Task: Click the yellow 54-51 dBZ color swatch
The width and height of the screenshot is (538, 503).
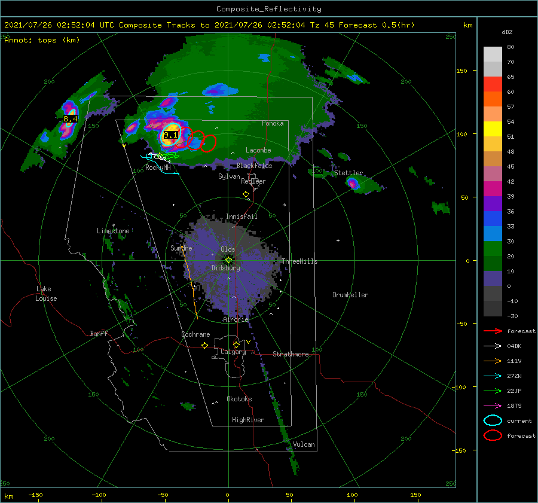Action: point(493,129)
